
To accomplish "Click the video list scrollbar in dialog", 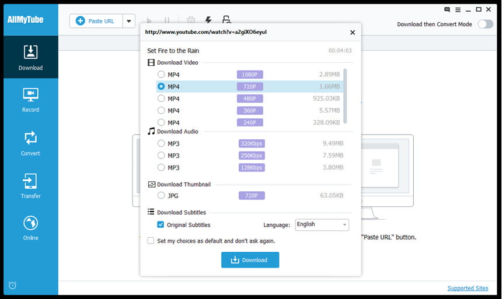I will pos(345,96).
